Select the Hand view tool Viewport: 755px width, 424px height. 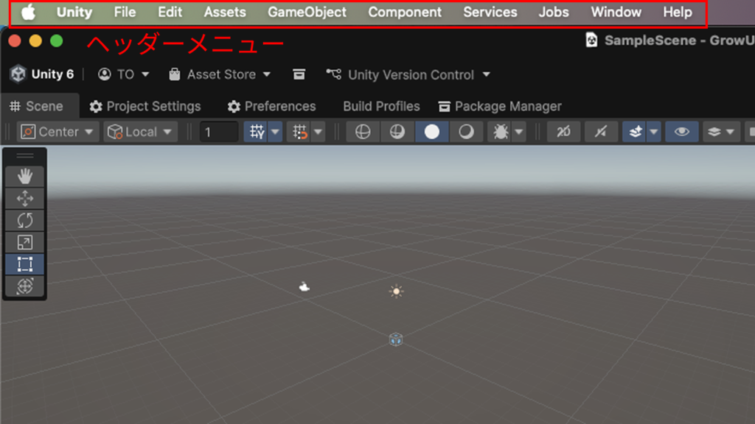[x=25, y=176]
